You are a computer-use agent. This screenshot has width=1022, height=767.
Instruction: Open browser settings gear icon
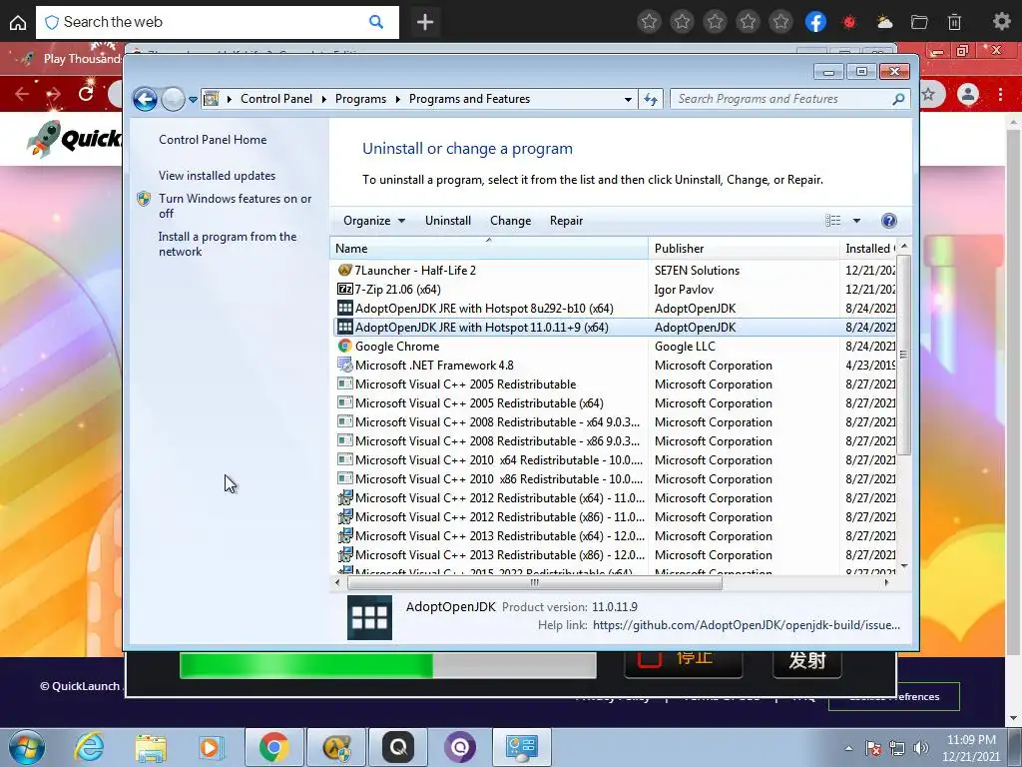(x=1001, y=22)
